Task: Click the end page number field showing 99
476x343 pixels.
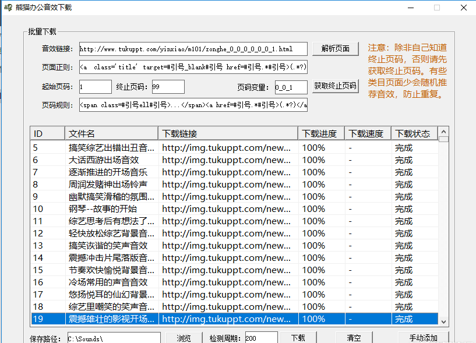Action: (168, 86)
